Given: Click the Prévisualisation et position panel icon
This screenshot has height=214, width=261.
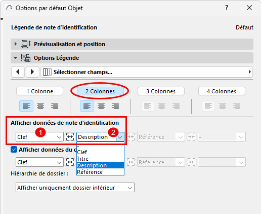Looking at the screenshot, I should coord(26,44).
